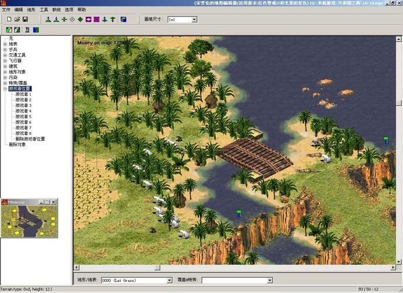403x293 pixels.
Task: Click the first green icon in second toolbar
Action: (9, 29)
